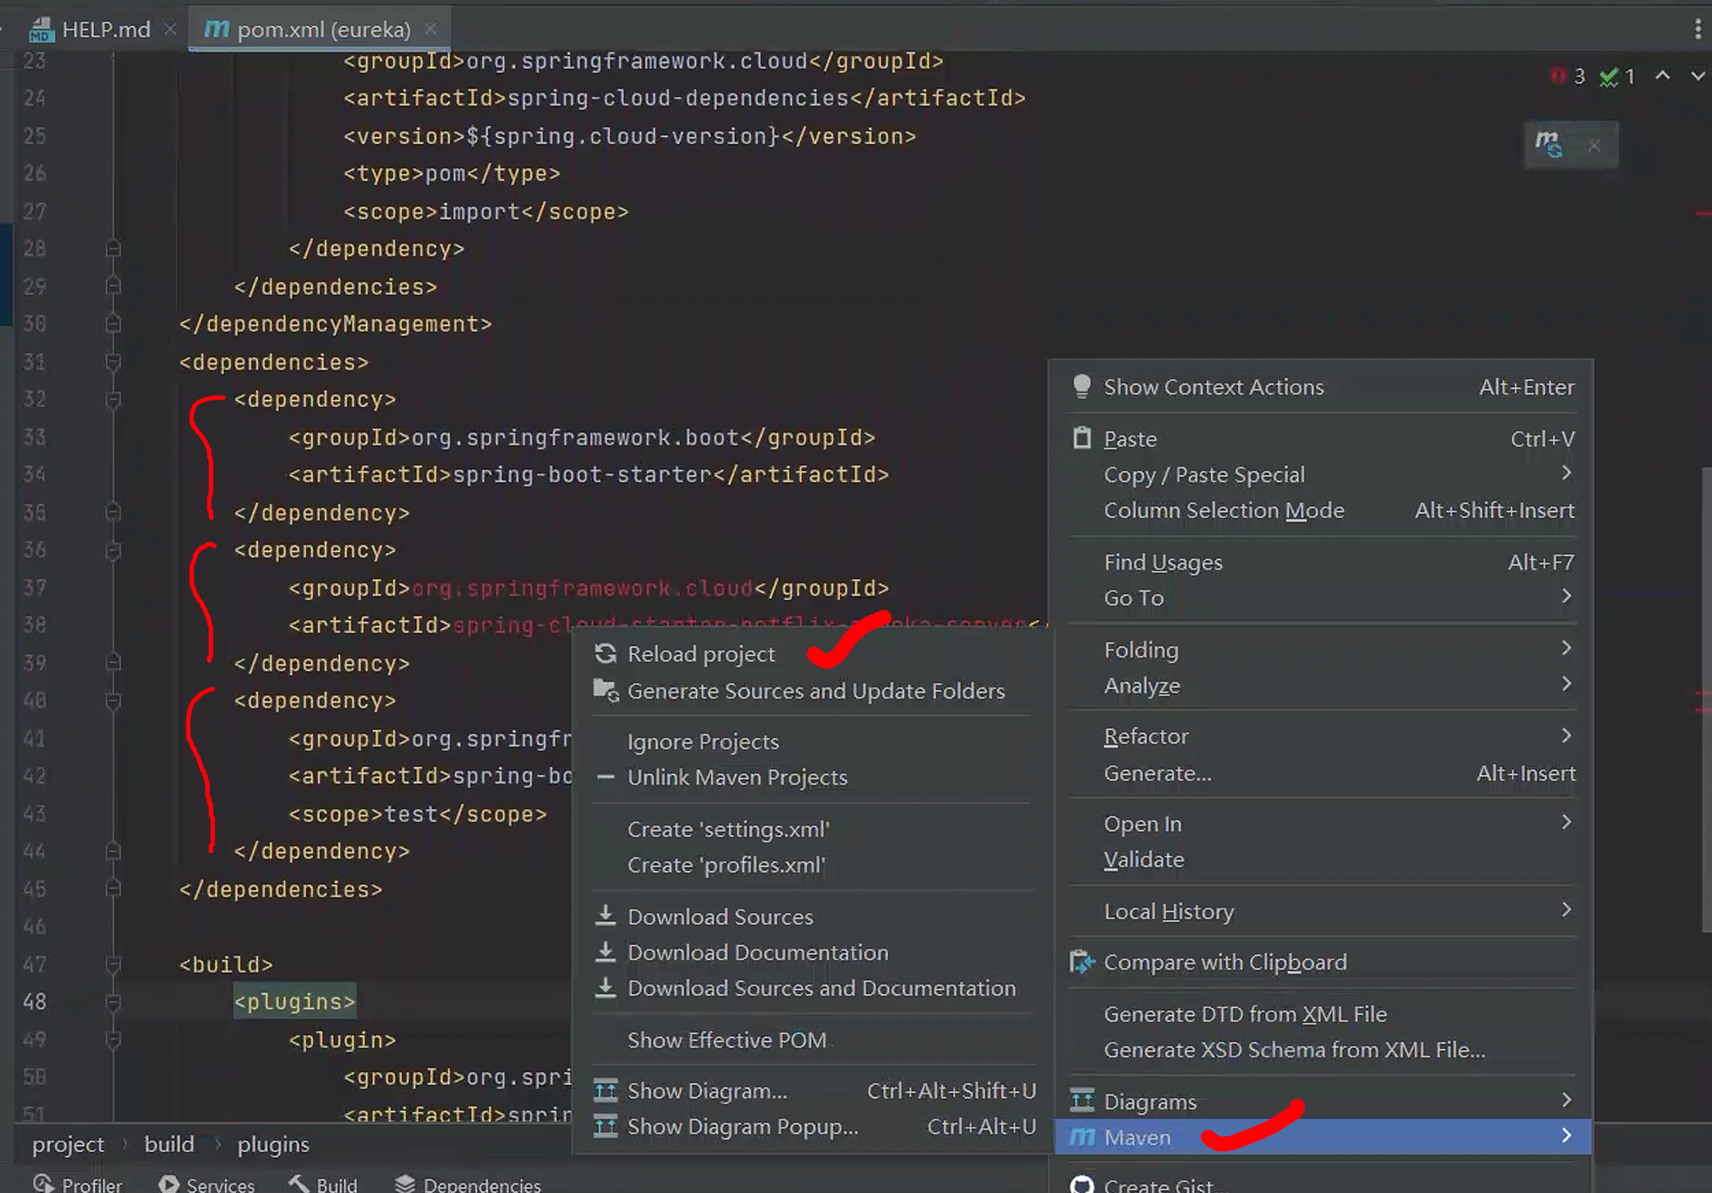The width and height of the screenshot is (1712, 1193).
Task: Click the plugins breadcrumb item
Action: click(x=273, y=1144)
